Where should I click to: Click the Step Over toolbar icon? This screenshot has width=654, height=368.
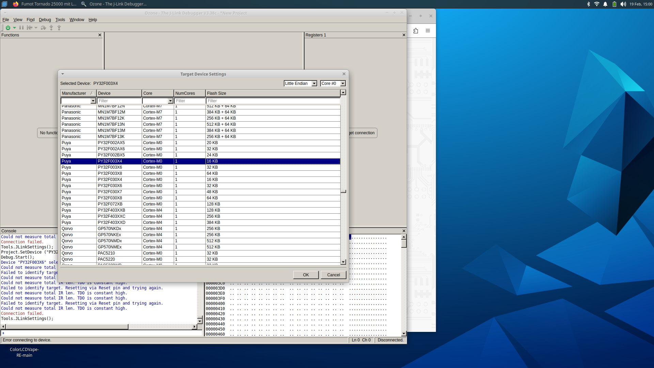coord(43,28)
